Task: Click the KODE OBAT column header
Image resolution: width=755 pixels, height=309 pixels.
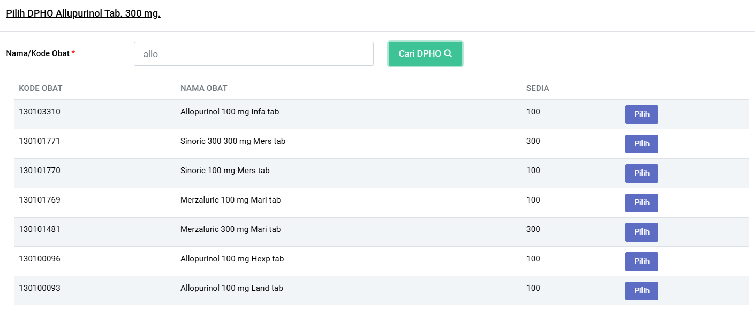Action: point(41,88)
